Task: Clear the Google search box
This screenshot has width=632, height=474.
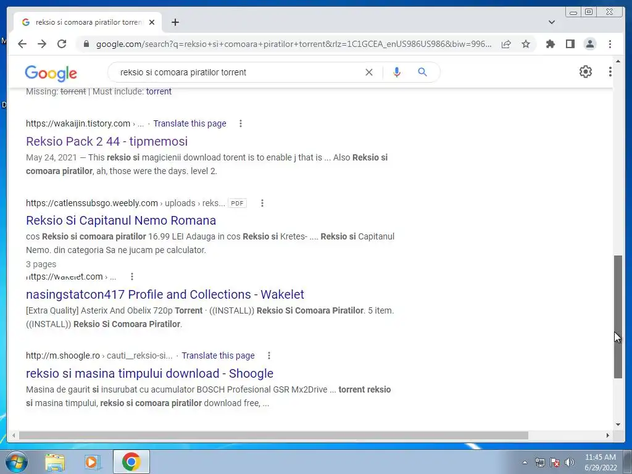Action: pyautogui.click(x=369, y=72)
